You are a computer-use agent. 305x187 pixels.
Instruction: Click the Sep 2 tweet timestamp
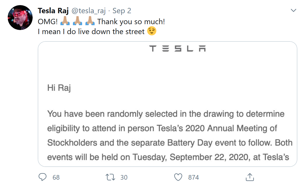(122, 11)
